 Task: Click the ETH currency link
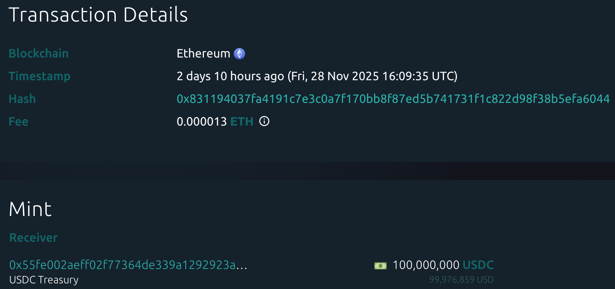(x=242, y=122)
